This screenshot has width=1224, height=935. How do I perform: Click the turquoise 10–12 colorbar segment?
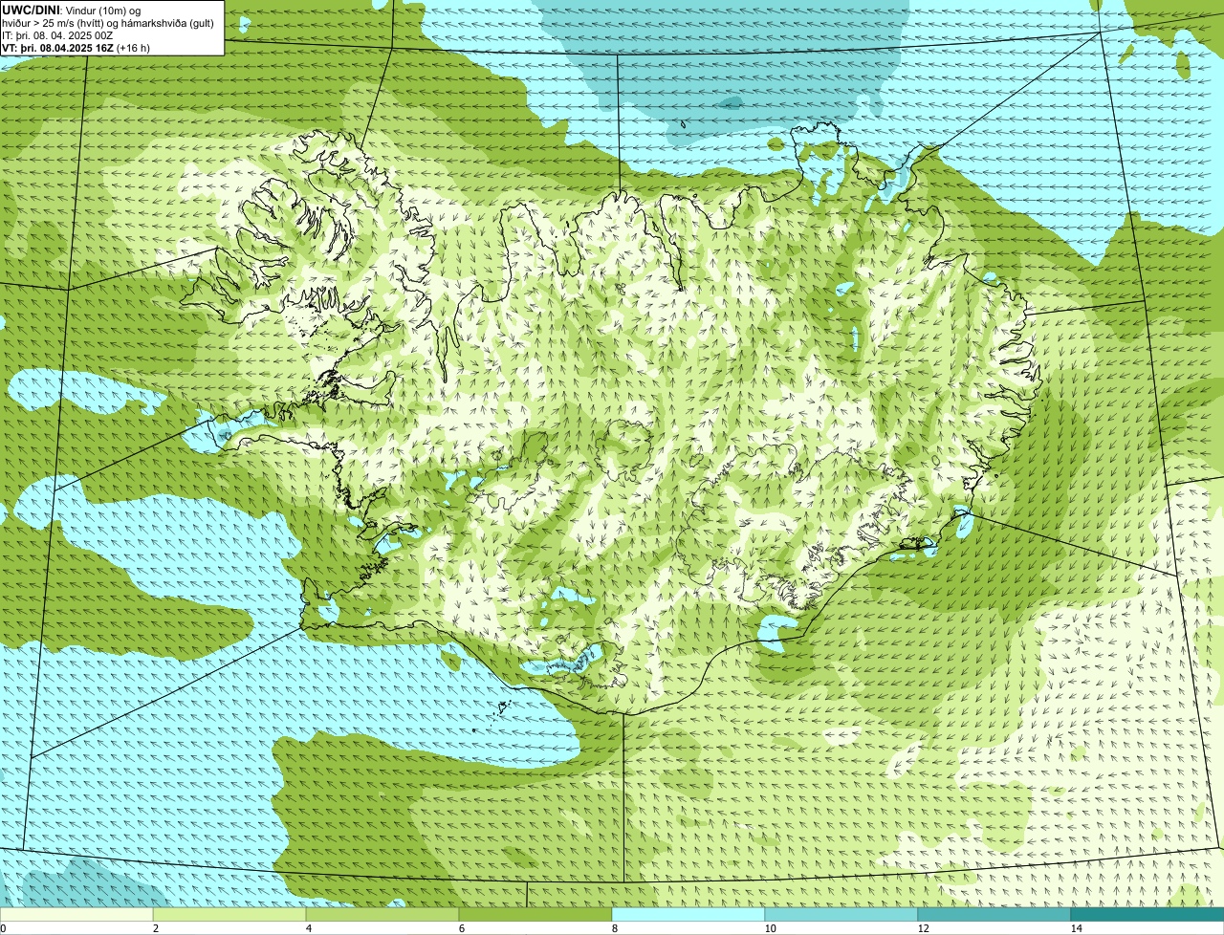tap(841, 914)
